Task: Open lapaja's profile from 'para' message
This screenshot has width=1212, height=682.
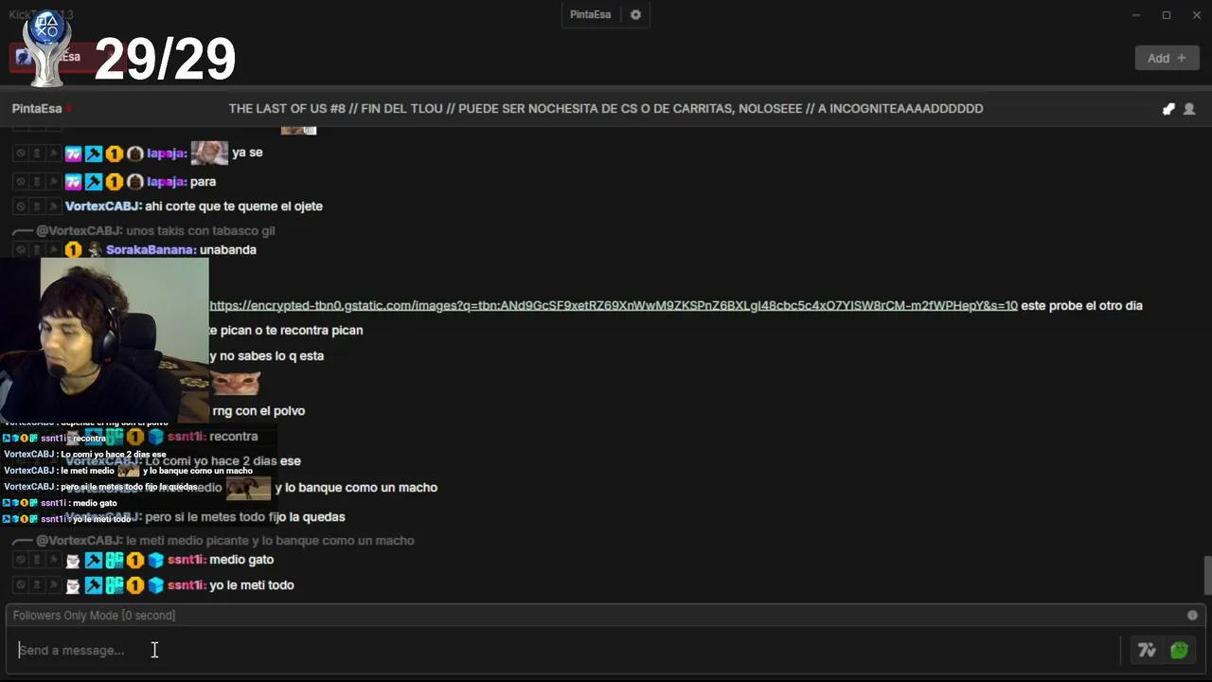Action: coord(166,182)
